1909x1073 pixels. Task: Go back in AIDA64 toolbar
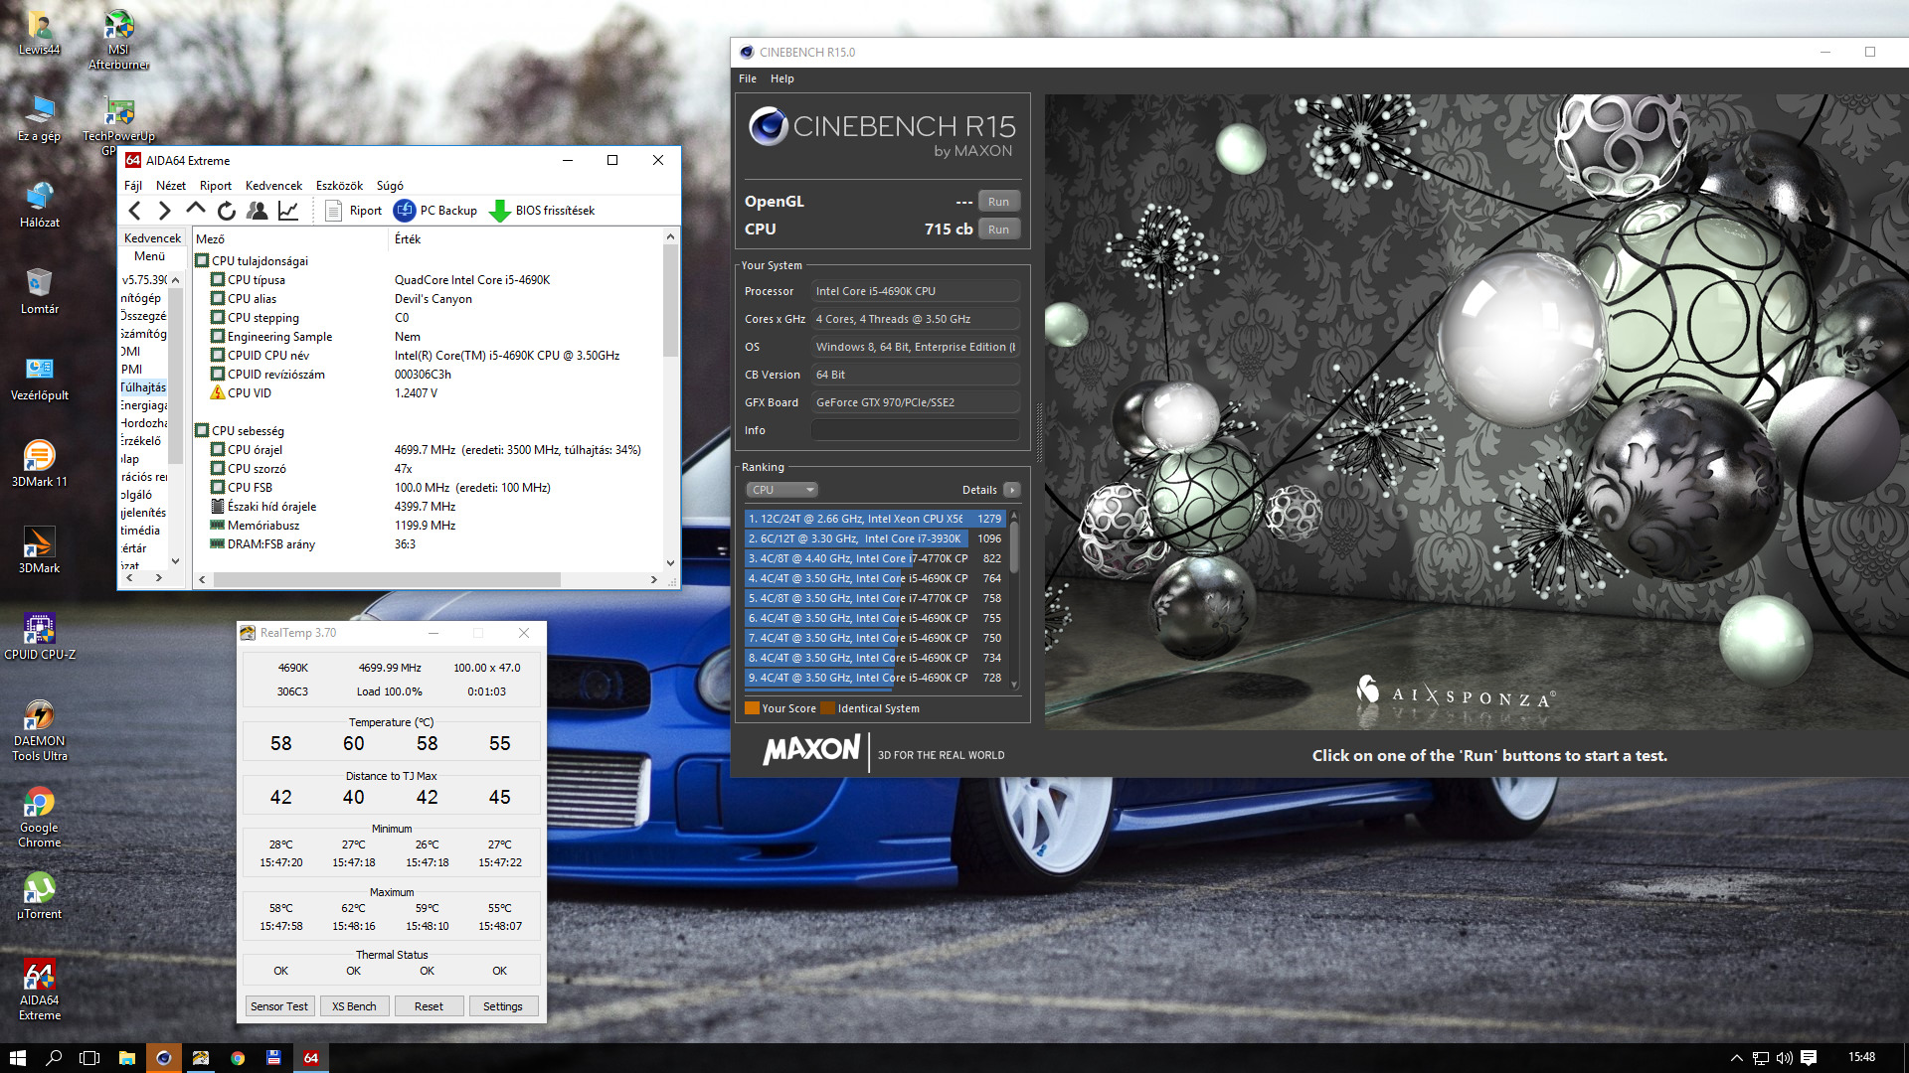(135, 211)
